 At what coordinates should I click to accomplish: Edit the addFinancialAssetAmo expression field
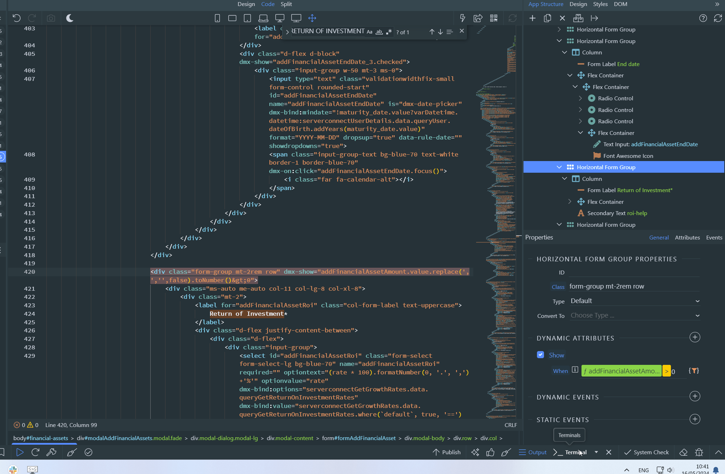click(621, 371)
